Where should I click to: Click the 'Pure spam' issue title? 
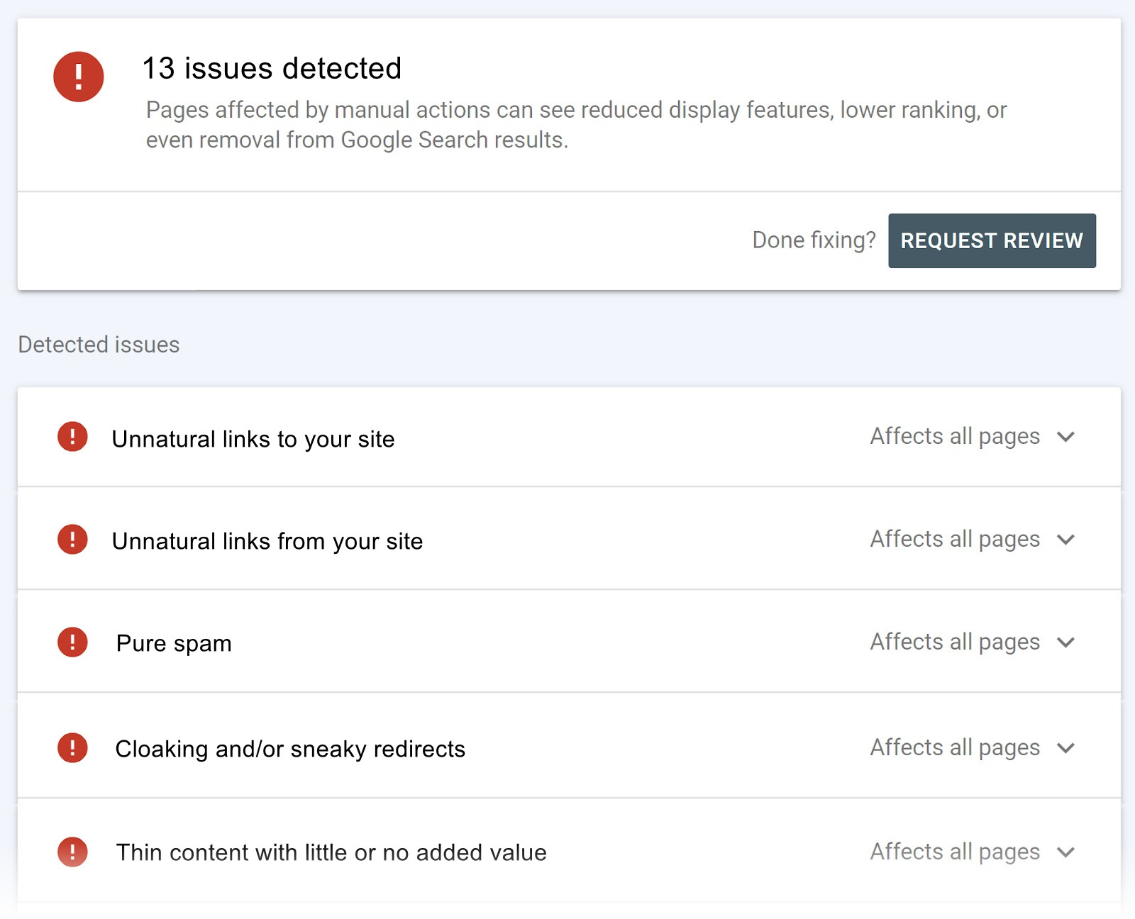[175, 643]
